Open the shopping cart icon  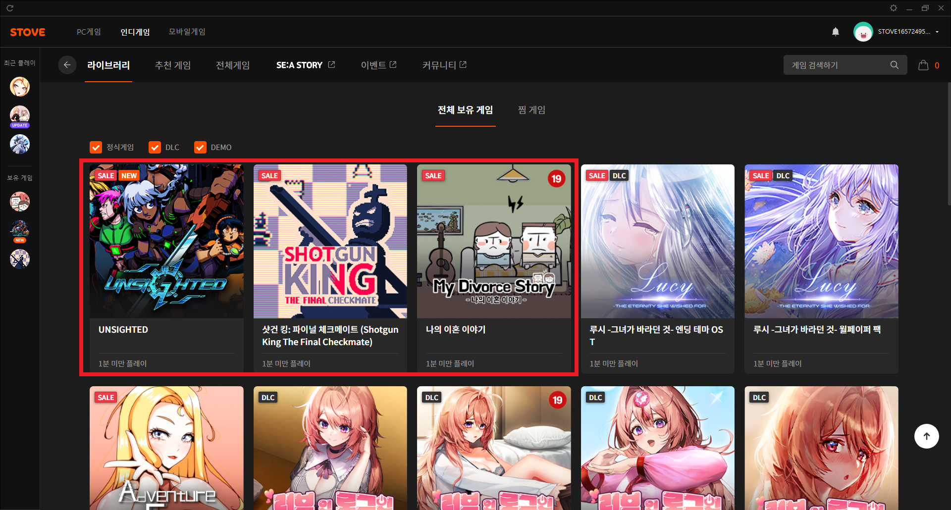(923, 65)
